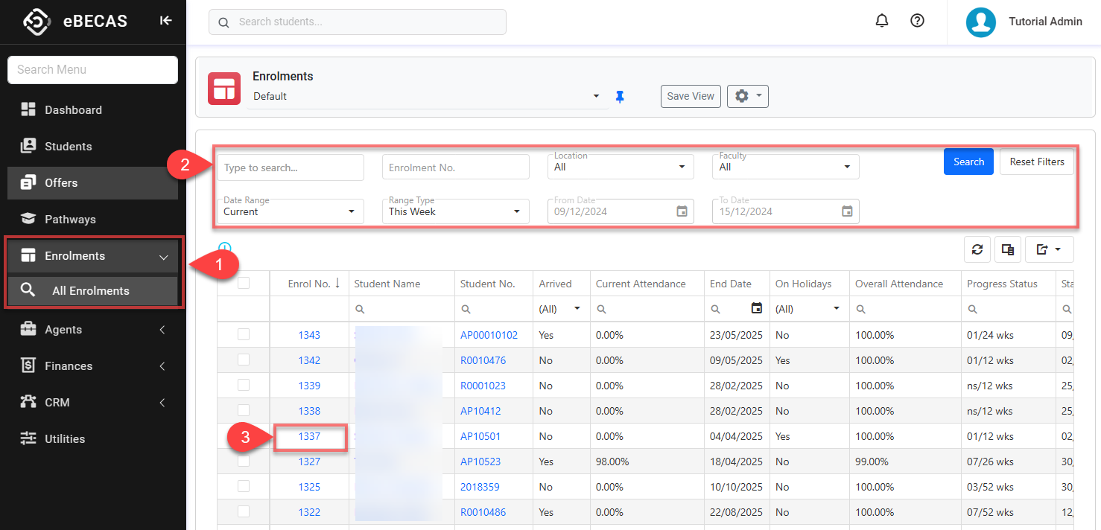Image resolution: width=1101 pixels, height=530 pixels.
Task: Open the export dropdown button
Action: click(x=1049, y=250)
